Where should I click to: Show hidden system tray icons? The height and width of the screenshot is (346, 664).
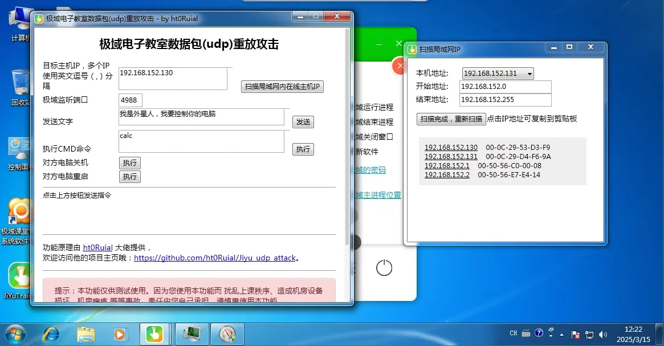(561, 335)
